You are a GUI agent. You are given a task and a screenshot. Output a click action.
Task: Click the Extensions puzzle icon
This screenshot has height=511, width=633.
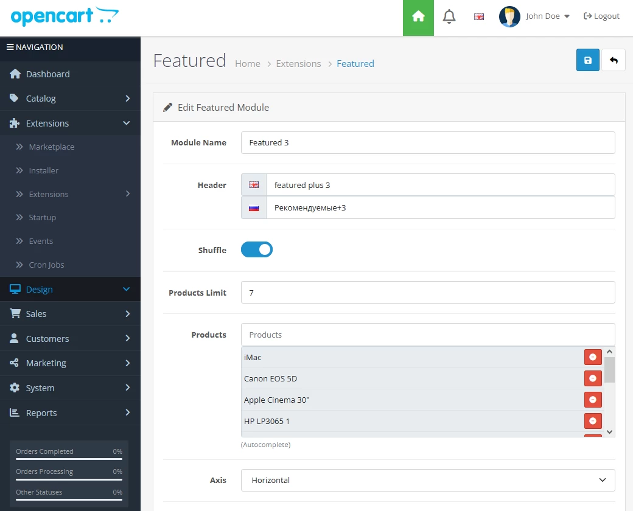pyautogui.click(x=15, y=123)
